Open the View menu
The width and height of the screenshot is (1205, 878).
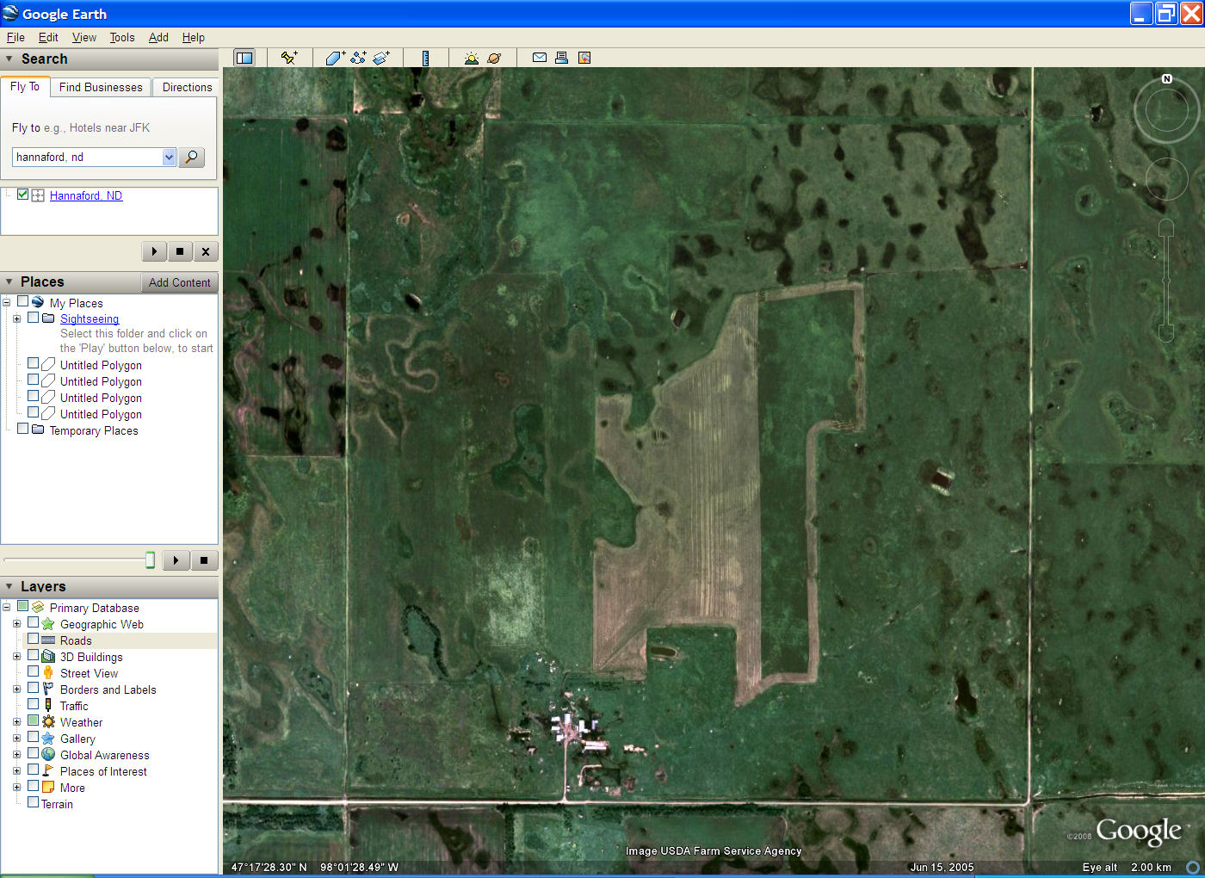84,37
